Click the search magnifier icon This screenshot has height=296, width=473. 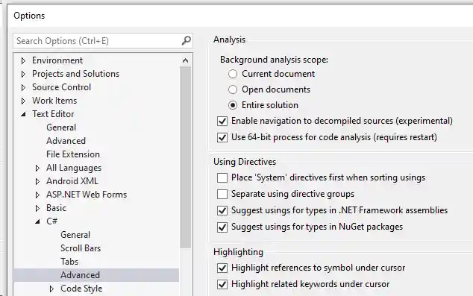[x=186, y=41]
